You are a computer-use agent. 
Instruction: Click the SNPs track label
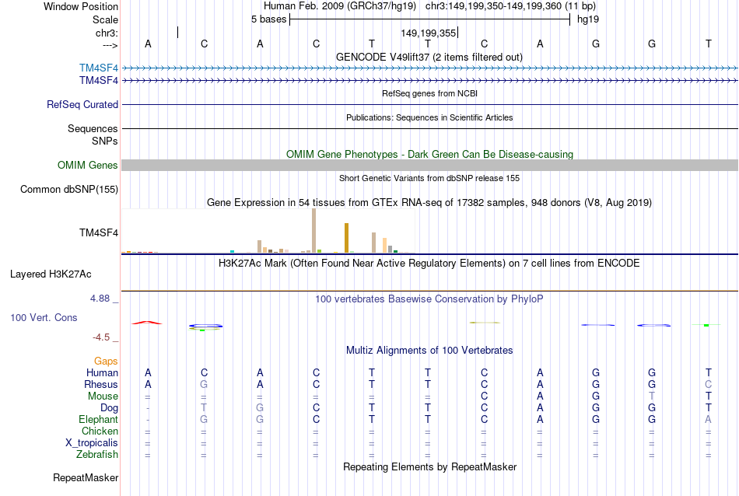105,141
